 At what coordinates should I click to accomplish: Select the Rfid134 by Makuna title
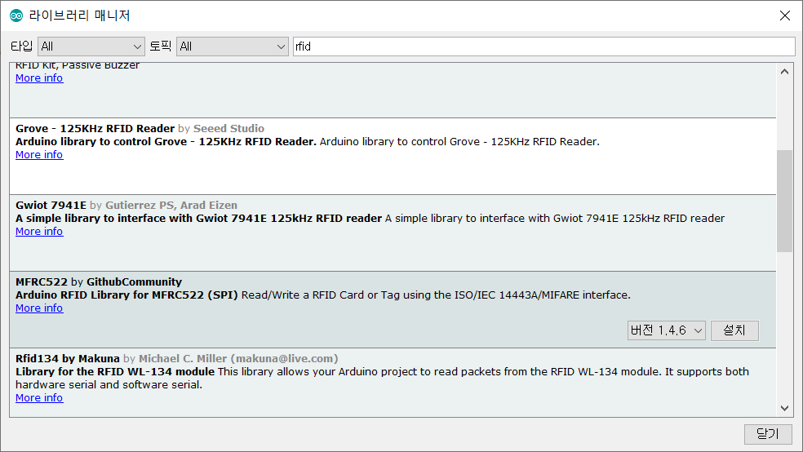click(68, 359)
